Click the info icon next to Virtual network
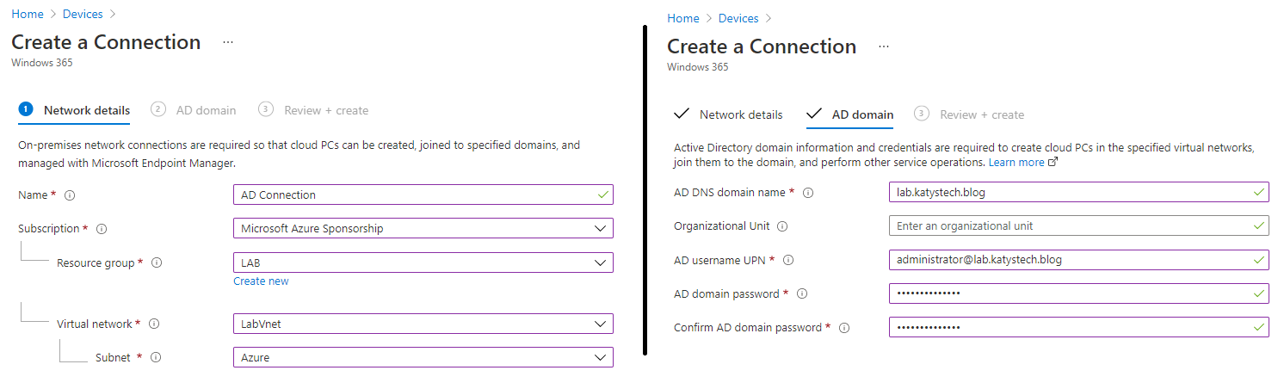Image resolution: width=1278 pixels, height=389 pixels. pos(154,324)
